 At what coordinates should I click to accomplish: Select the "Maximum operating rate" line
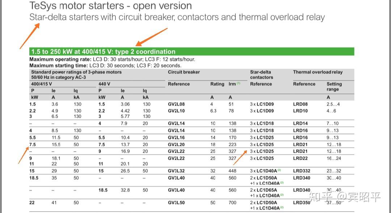click(x=112, y=60)
